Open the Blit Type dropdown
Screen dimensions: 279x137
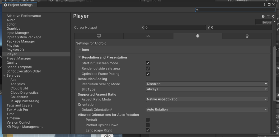(x=207, y=89)
